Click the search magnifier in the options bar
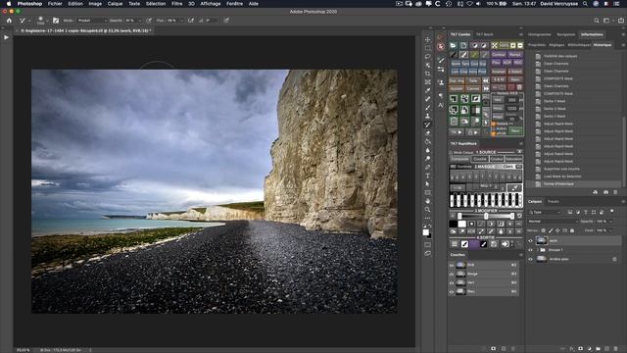 pos(597,20)
